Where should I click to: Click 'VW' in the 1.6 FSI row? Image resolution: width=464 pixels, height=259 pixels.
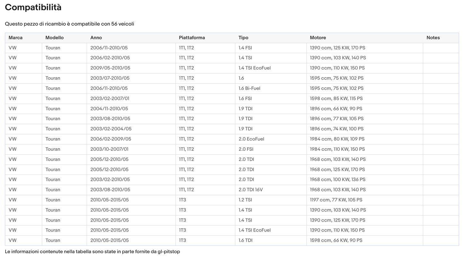coord(13,99)
